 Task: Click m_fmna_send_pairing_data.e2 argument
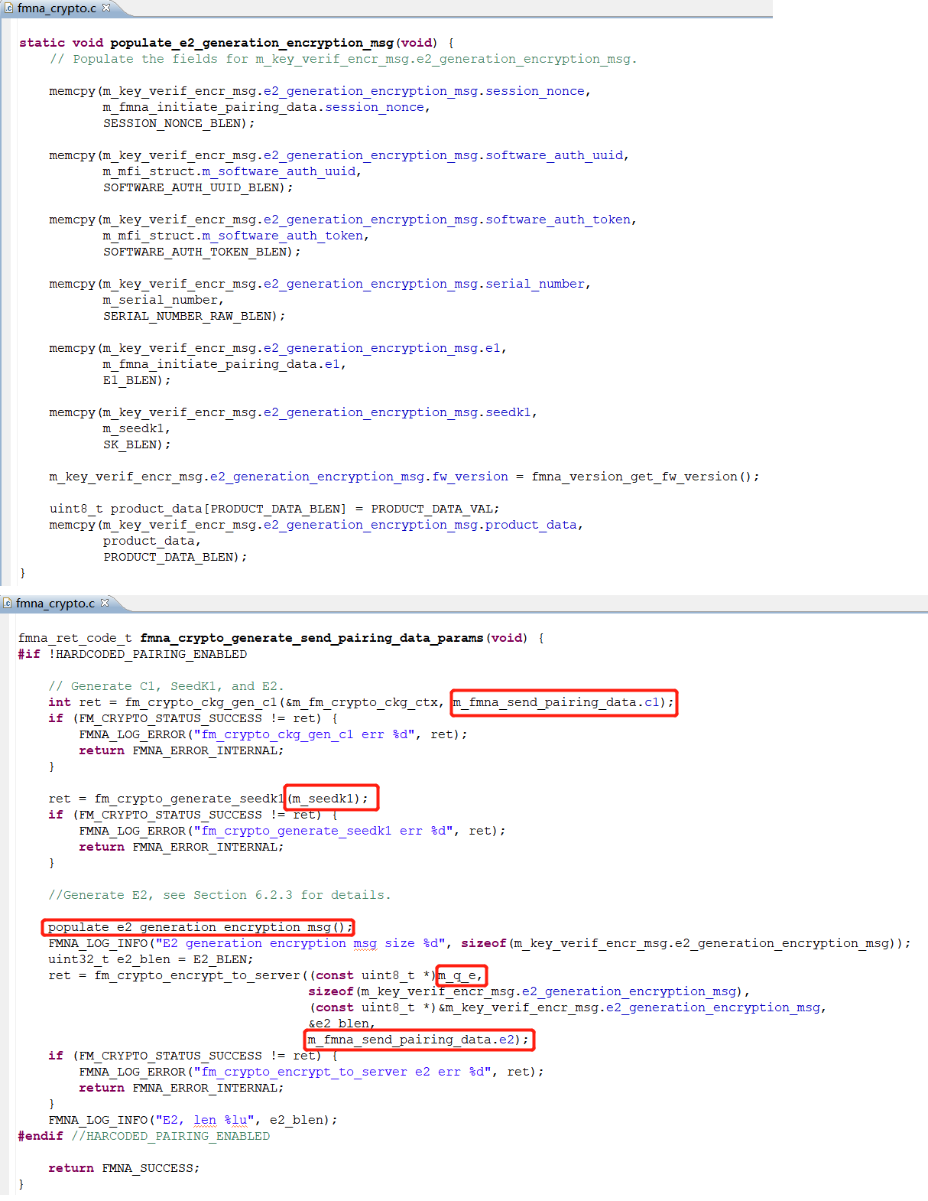point(411,1040)
